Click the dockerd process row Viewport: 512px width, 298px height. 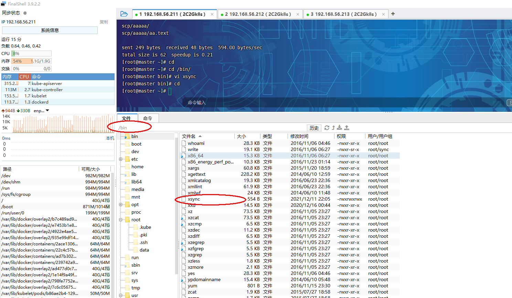point(58,102)
